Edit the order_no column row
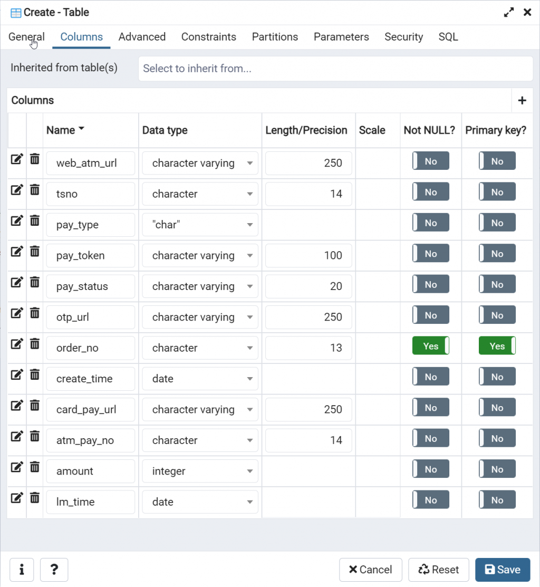540x587 pixels. pos(16,344)
